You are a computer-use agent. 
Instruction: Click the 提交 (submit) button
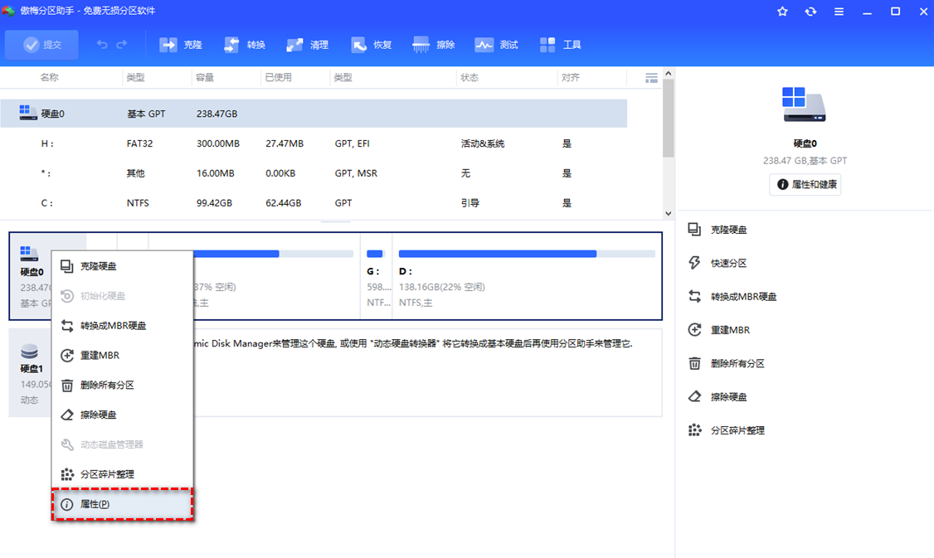(41, 45)
